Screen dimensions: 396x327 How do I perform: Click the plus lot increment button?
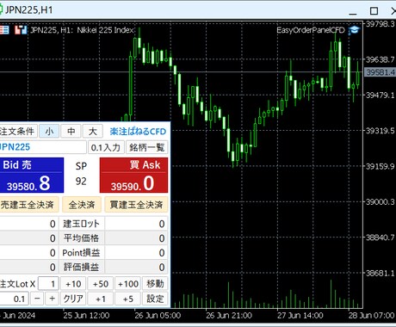point(52,299)
